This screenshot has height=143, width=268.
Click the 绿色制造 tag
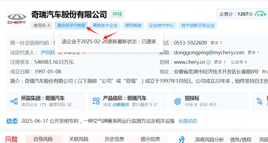click(x=133, y=25)
